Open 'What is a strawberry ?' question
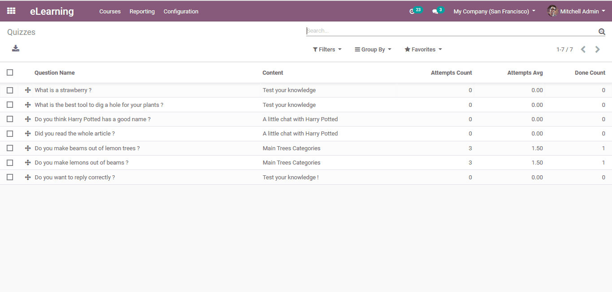The width and height of the screenshot is (612, 292). 63,90
